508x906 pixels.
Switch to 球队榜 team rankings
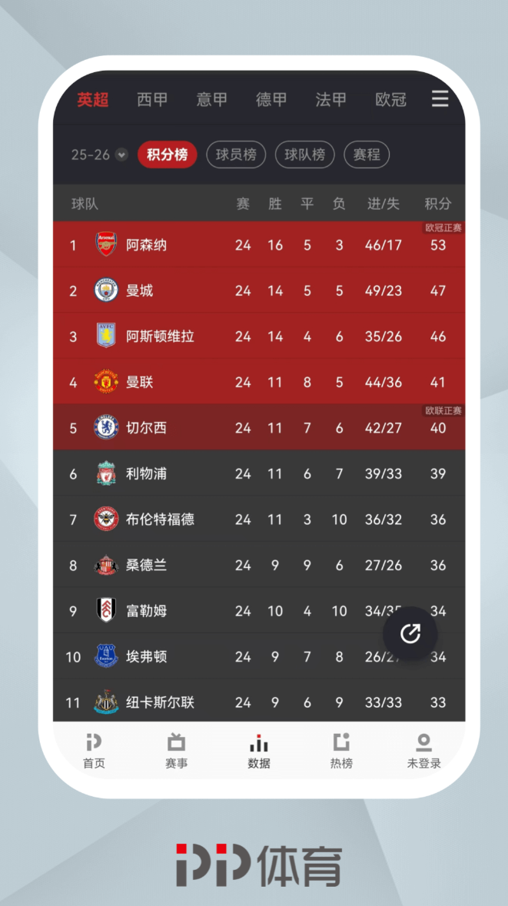click(305, 154)
